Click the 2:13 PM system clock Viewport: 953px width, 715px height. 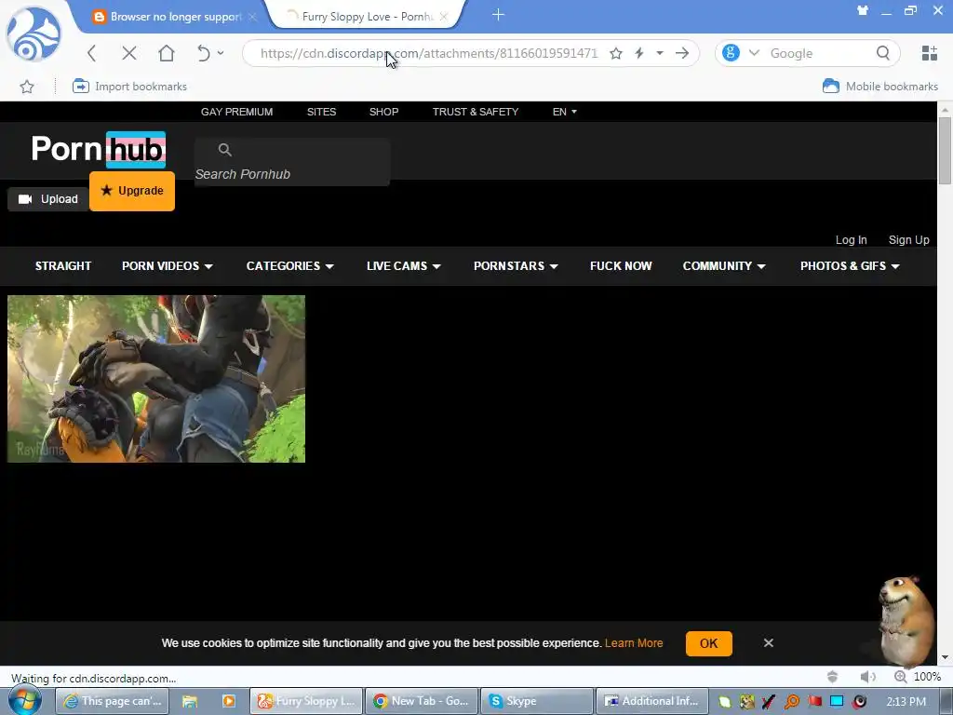pos(906,701)
